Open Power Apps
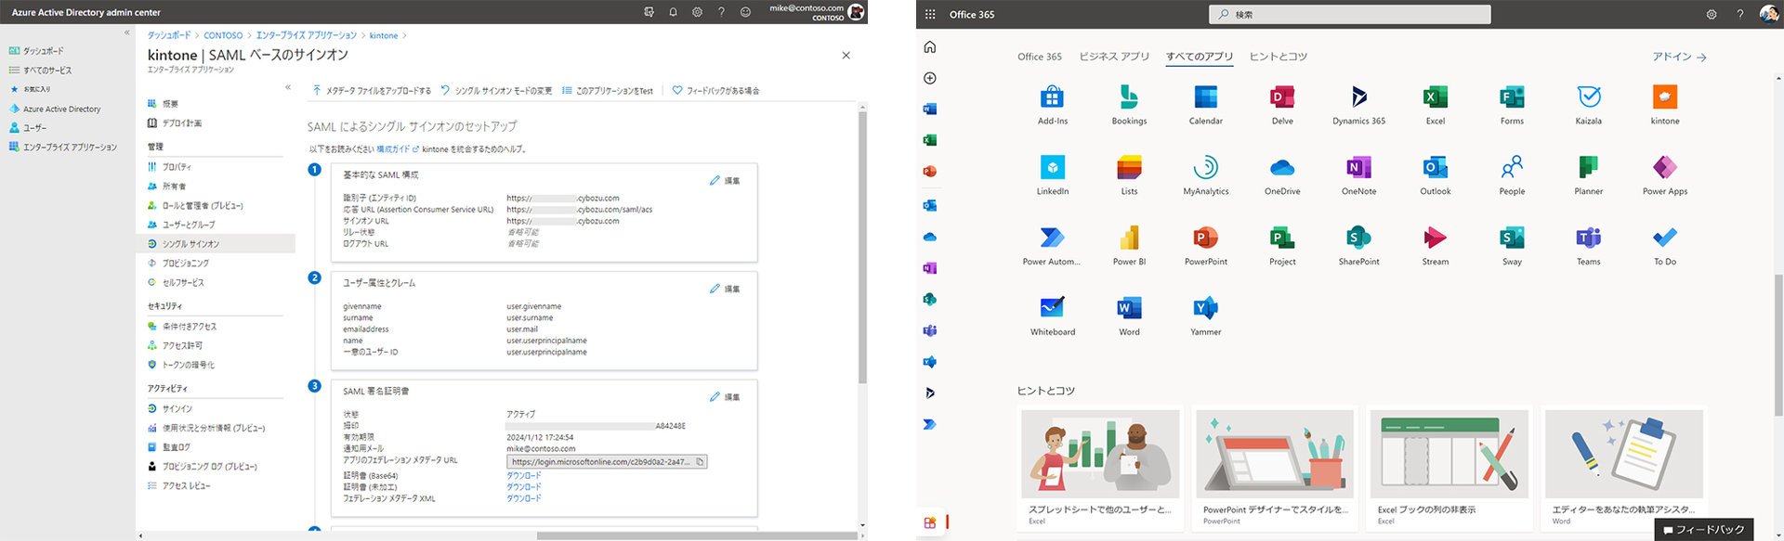This screenshot has height=541, width=1784. pos(1665,174)
